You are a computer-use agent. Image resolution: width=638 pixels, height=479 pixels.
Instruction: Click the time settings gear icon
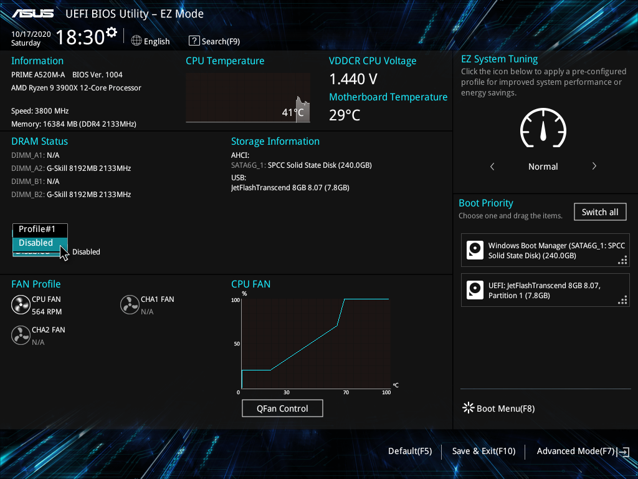112,32
